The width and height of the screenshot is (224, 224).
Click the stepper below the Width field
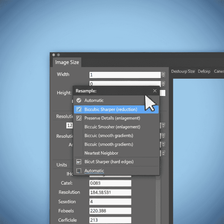pyautogui.click(x=163, y=84)
